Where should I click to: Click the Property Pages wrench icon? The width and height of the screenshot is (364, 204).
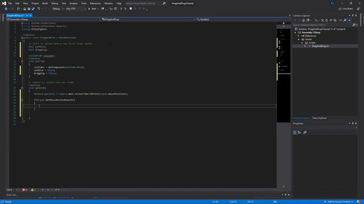(x=305, y=133)
